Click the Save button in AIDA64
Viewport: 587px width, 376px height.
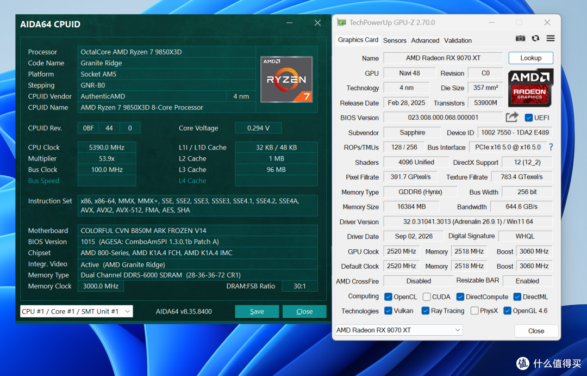pos(257,312)
